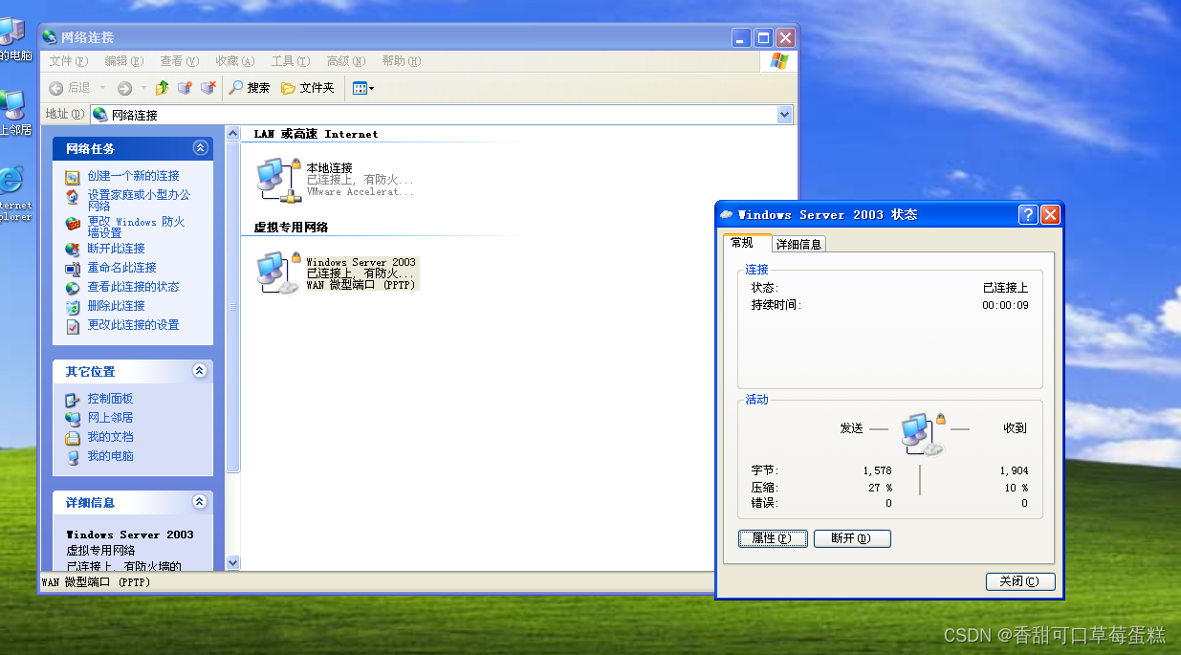Open 控制面板 from other places
The height and width of the screenshot is (655, 1181).
tap(110, 399)
